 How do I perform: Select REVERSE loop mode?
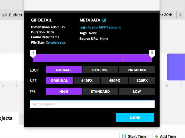(100, 70)
